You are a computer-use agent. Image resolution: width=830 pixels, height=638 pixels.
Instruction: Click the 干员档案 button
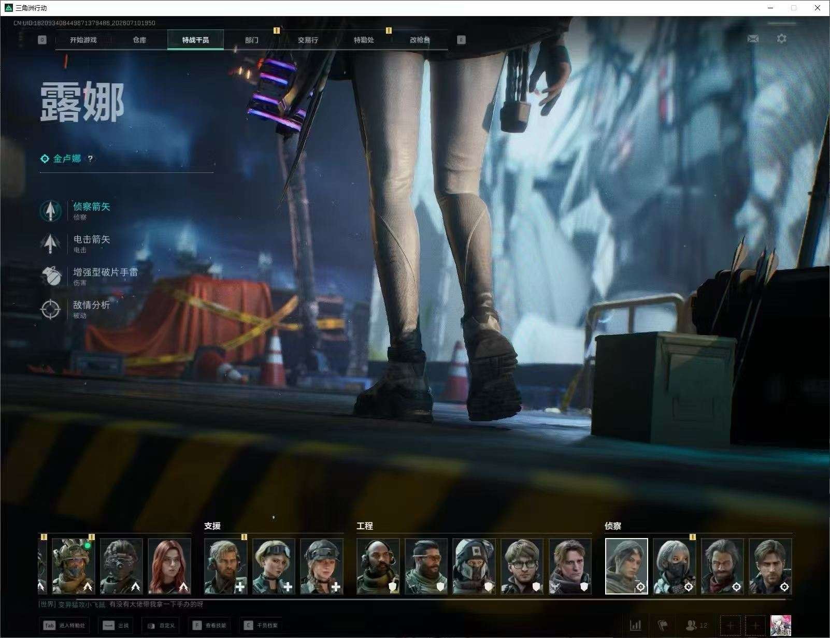261,625
